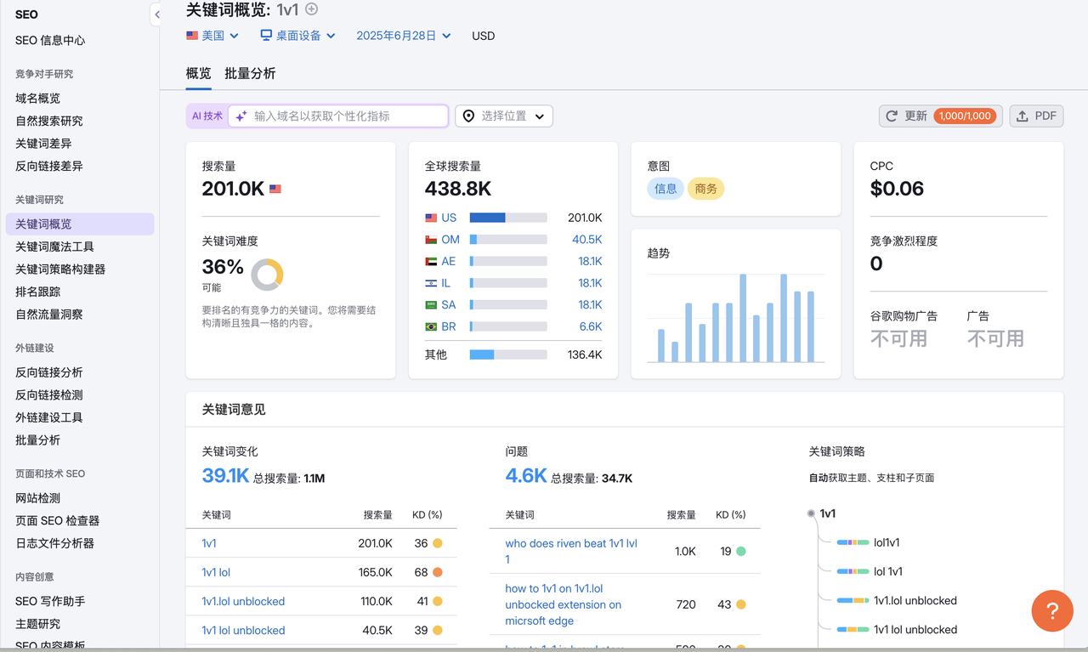This screenshot has width=1088, height=652.
Task: Open 关键词魔法工具 in the sidebar
Action: [x=54, y=247]
